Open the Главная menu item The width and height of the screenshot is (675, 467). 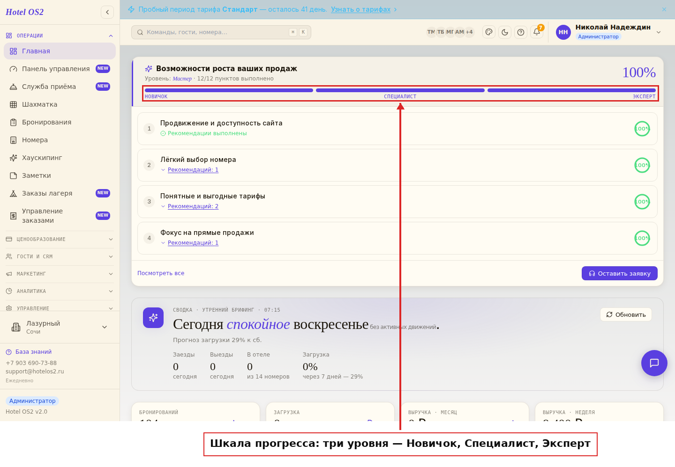click(x=60, y=51)
